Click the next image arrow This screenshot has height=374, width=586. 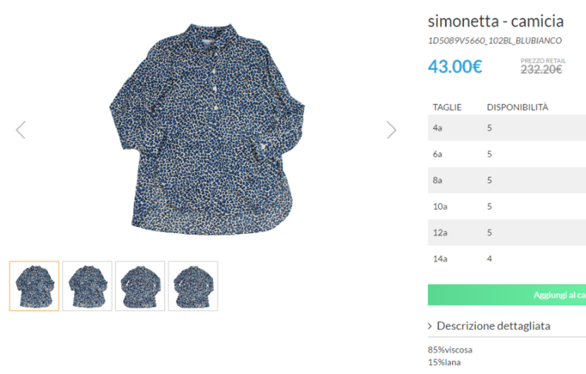[x=391, y=130]
